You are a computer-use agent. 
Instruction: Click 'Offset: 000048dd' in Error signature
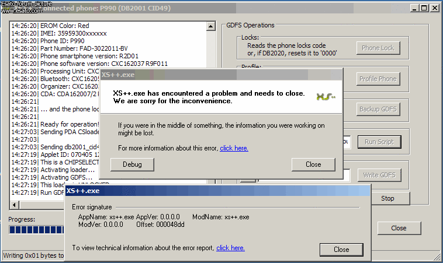160,225
